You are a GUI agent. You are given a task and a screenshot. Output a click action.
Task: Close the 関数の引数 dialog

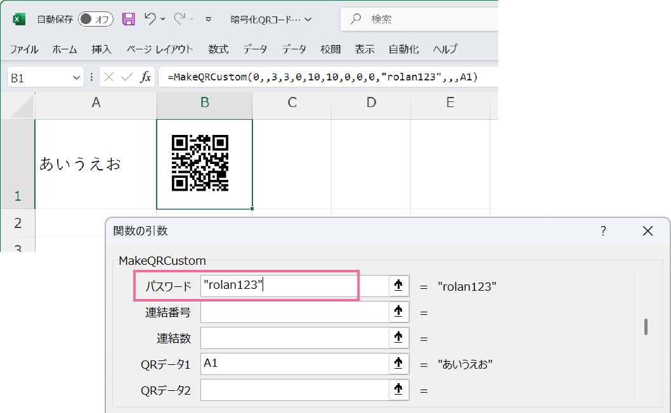point(648,231)
